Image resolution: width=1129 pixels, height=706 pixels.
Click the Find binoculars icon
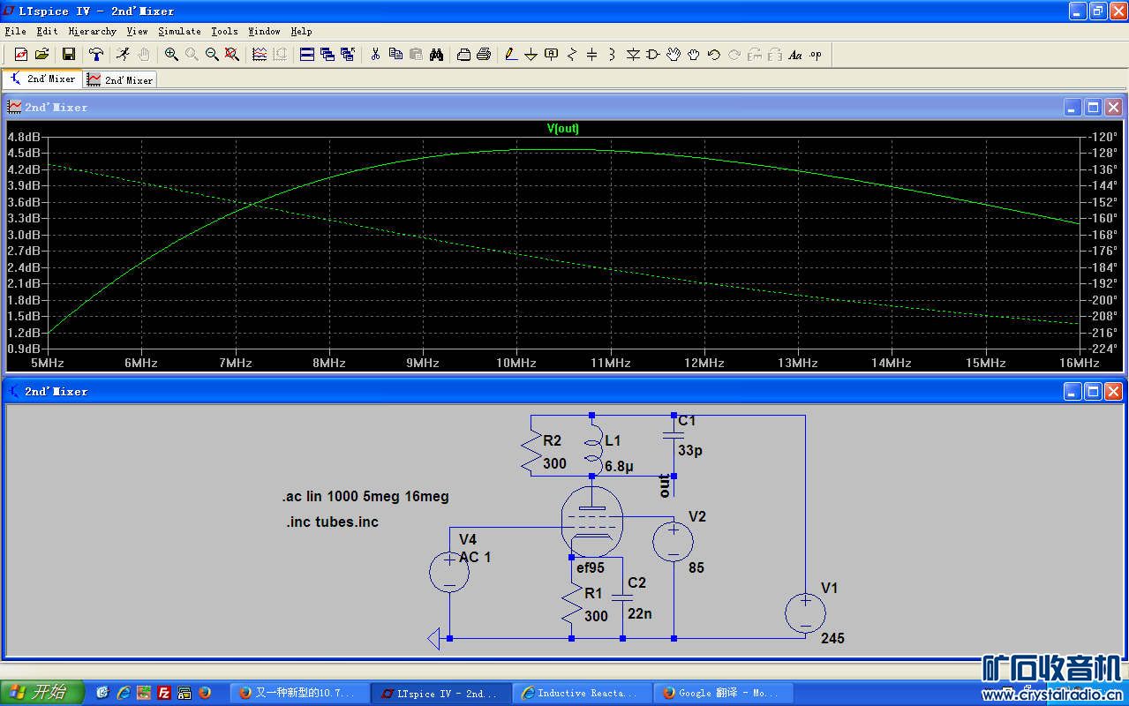436,55
